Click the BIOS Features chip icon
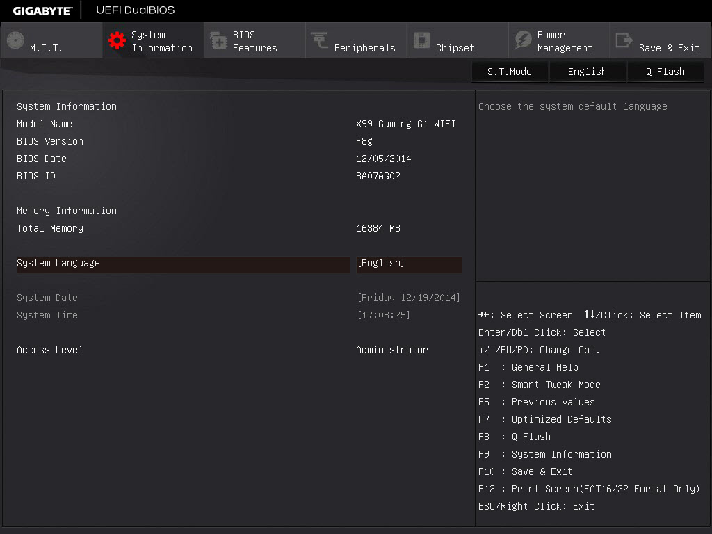Screen dimensions: 712x534 click(x=218, y=40)
